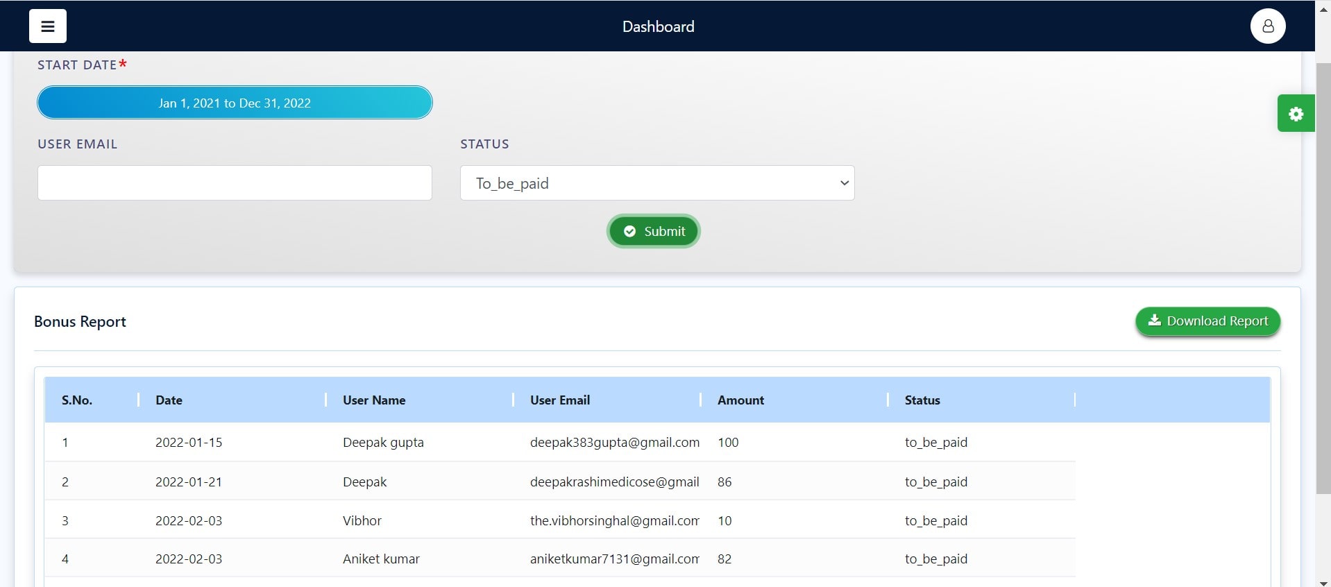
Task: Click the name Aniket kumar
Action: [381, 559]
